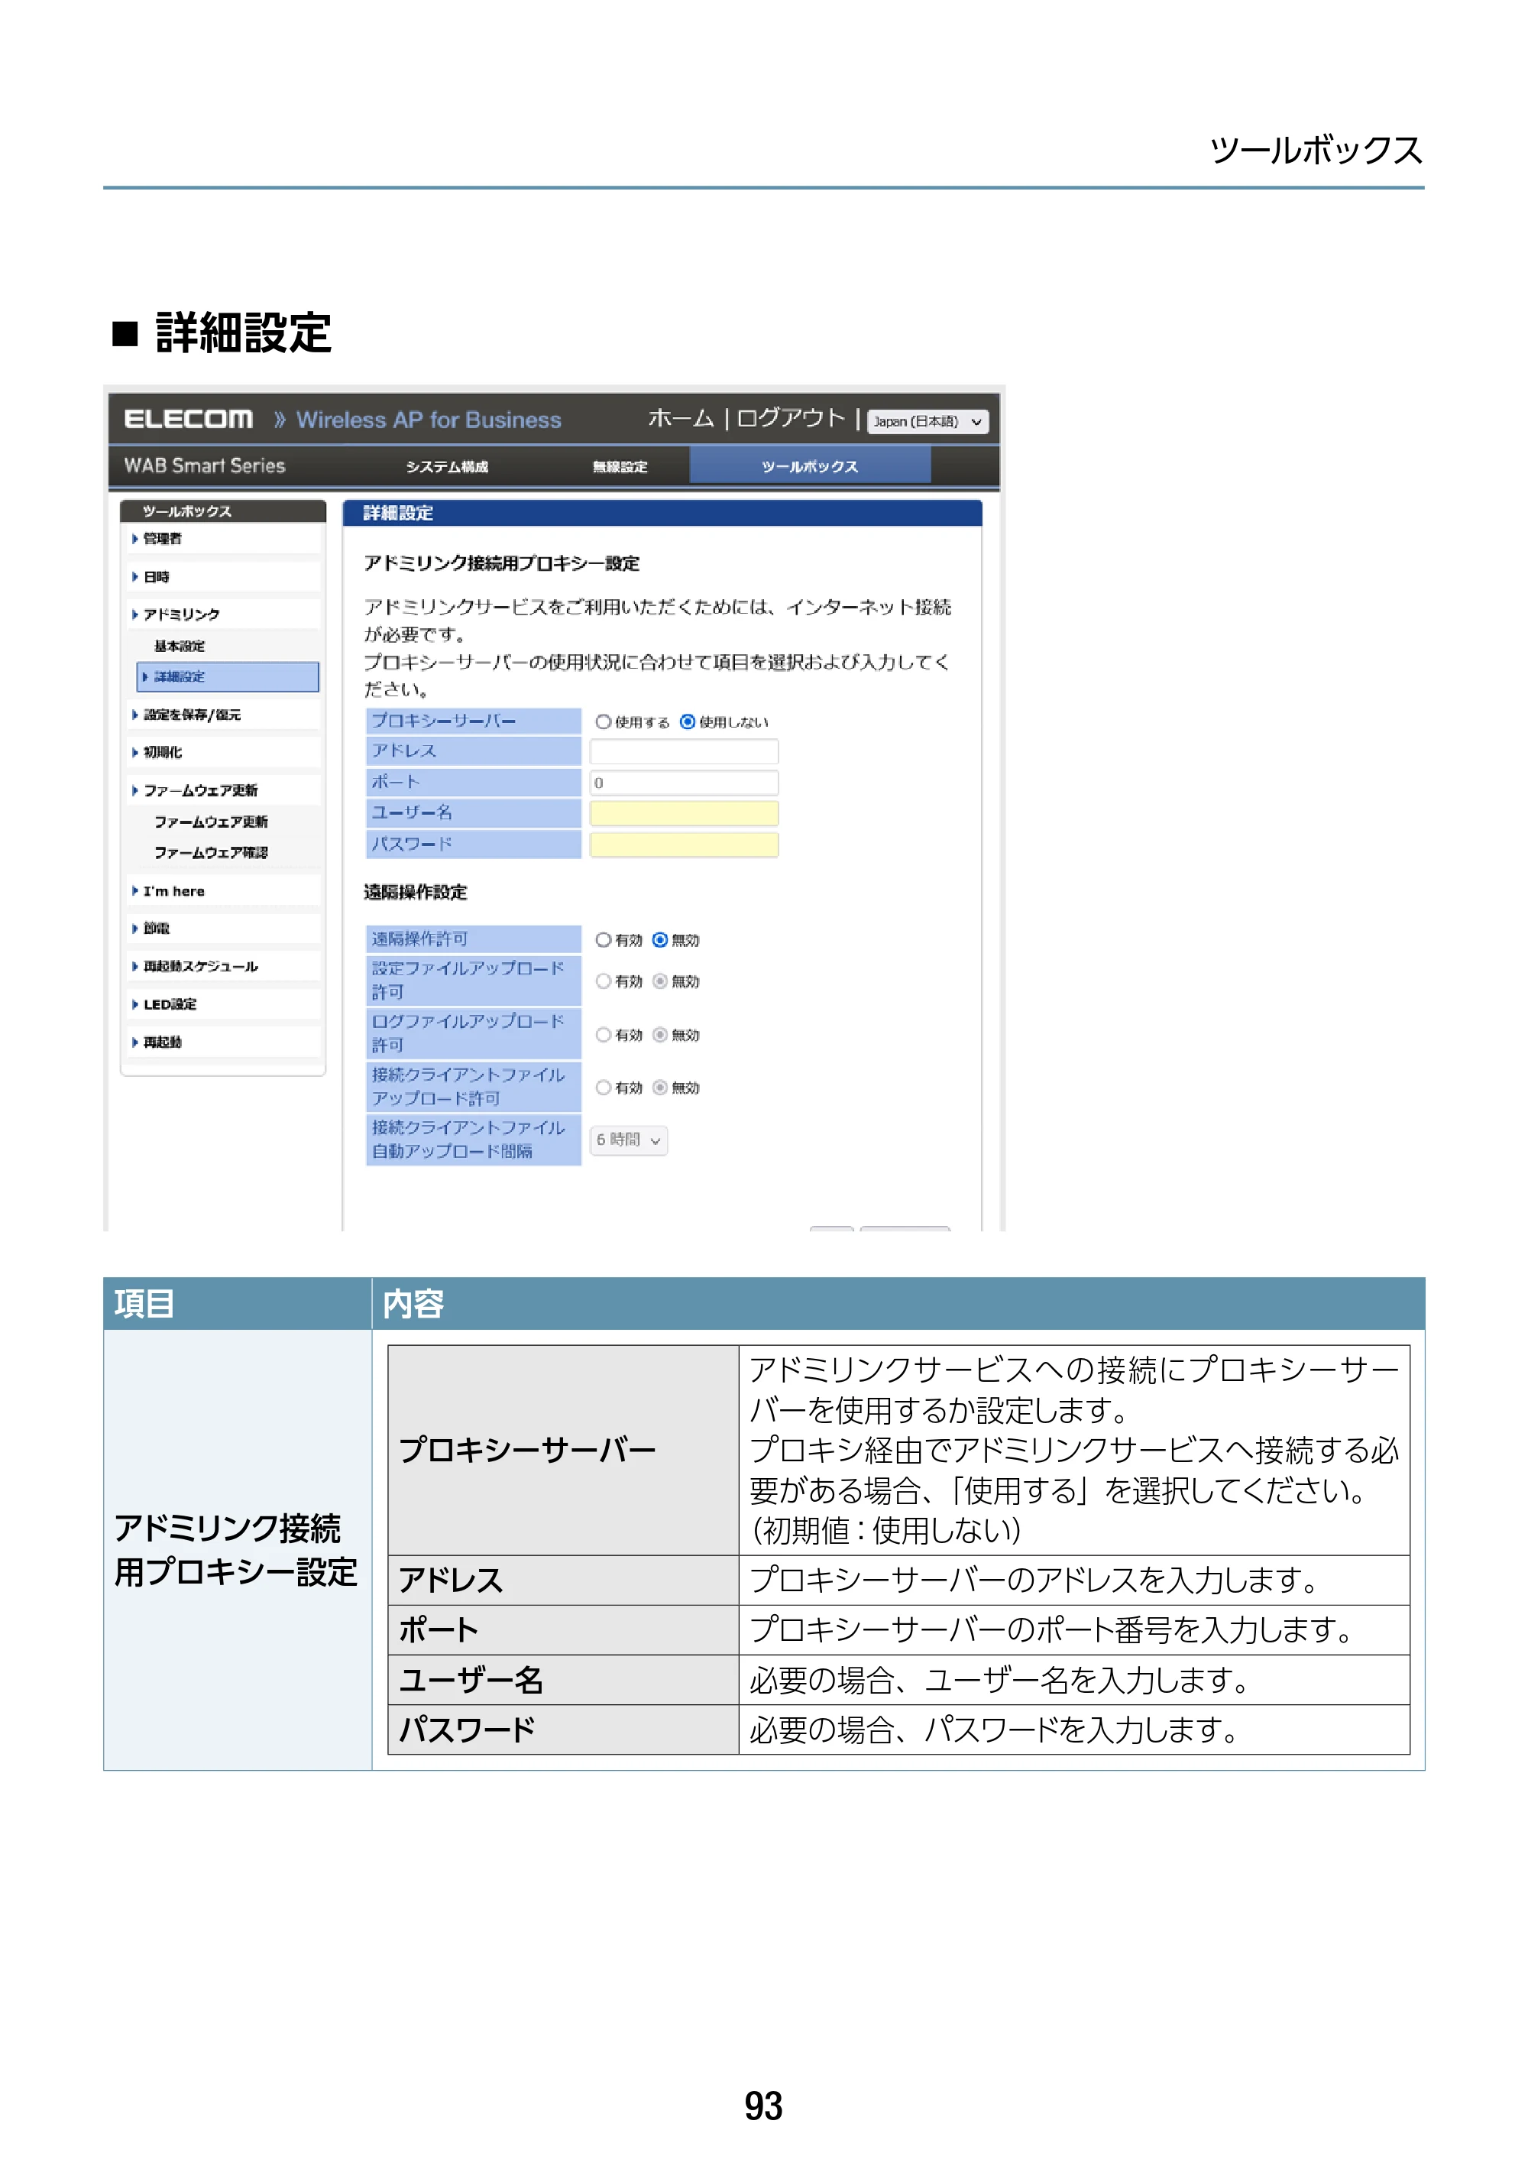Select 有効 for 設定ファイルアップロード許可
Image resolution: width=1528 pixels, height=2169 pixels.
[603, 981]
